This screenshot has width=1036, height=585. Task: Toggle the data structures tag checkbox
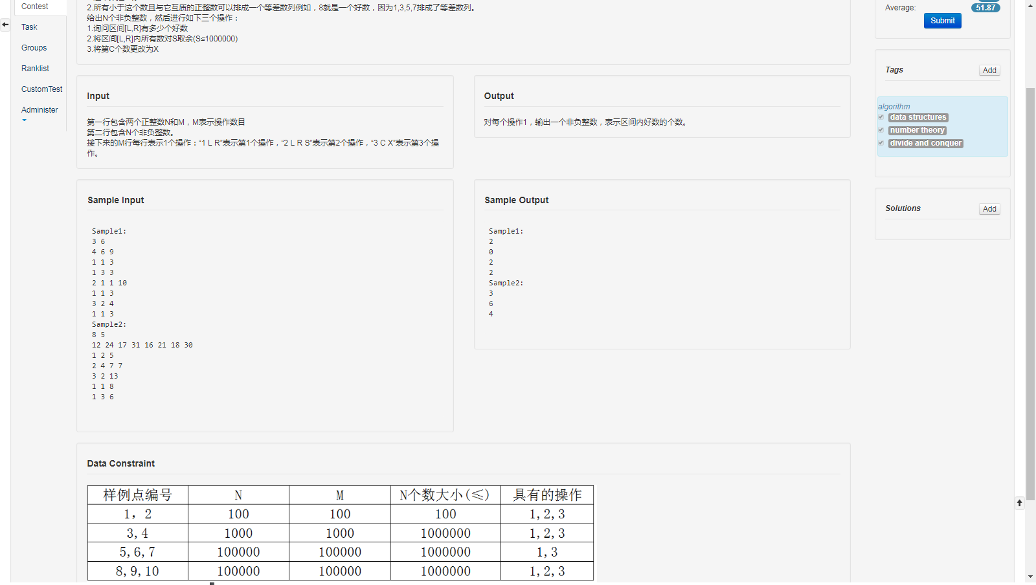click(881, 117)
